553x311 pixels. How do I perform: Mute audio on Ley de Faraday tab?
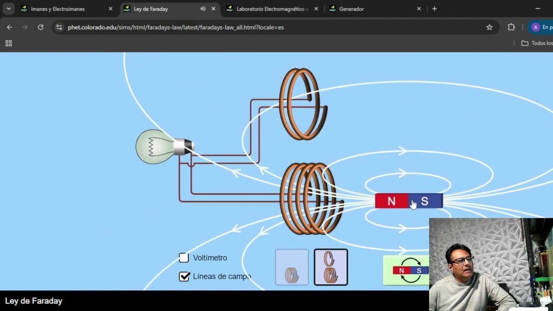[x=203, y=9]
